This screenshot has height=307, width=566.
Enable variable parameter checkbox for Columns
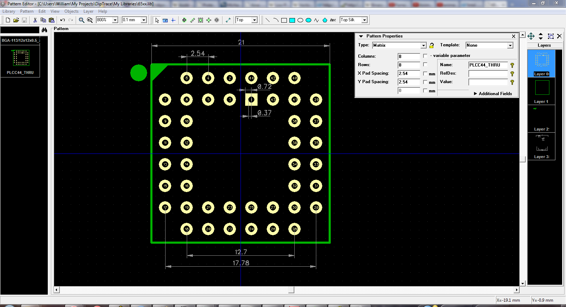[x=425, y=56]
